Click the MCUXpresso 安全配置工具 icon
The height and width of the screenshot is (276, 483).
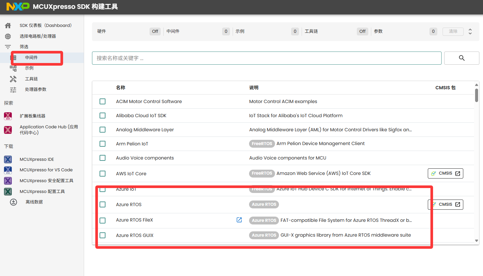[8, 181]
